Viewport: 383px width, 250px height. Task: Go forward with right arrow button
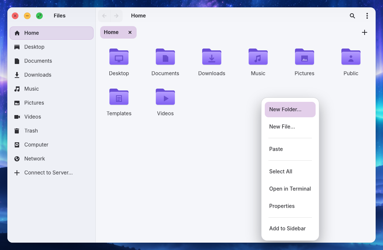(x=116, y=16)
